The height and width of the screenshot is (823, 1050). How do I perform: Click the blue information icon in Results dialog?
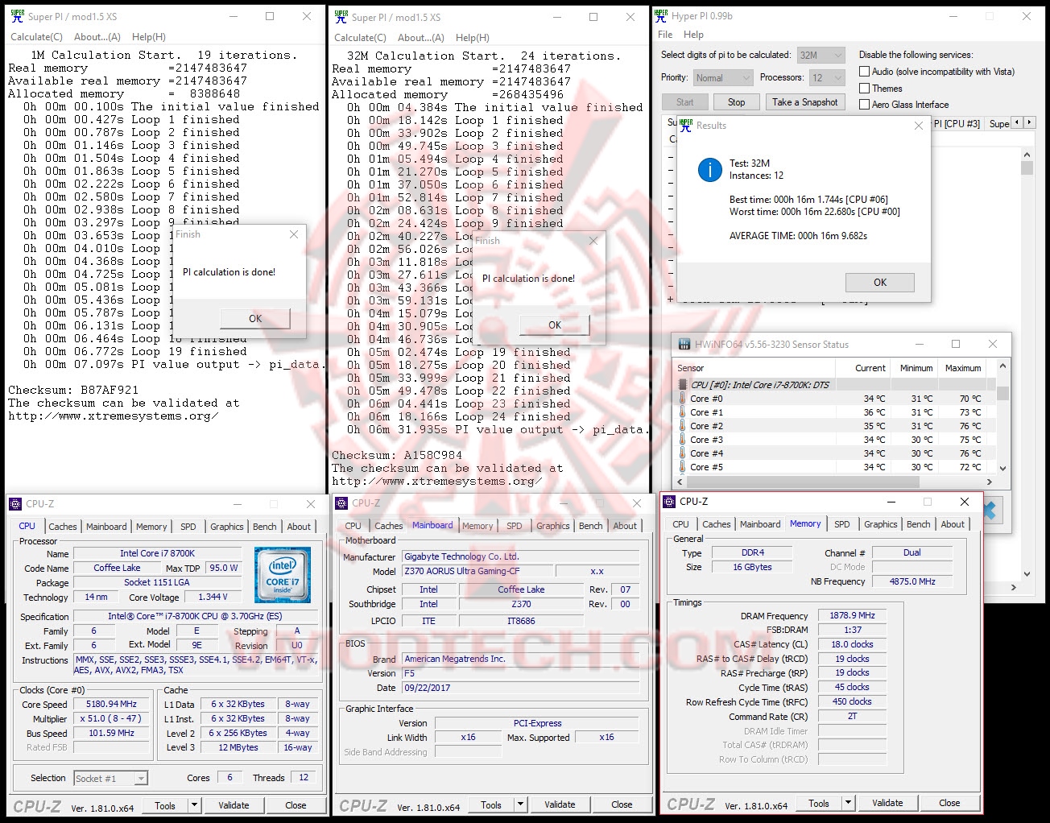(x=709, y=169)
